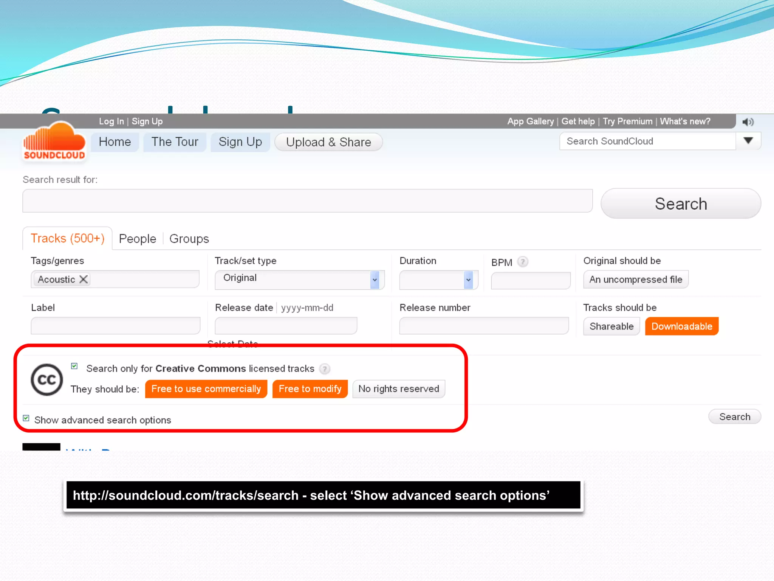Focus the Release number input field
774x581 pixels.
point(484,326)
